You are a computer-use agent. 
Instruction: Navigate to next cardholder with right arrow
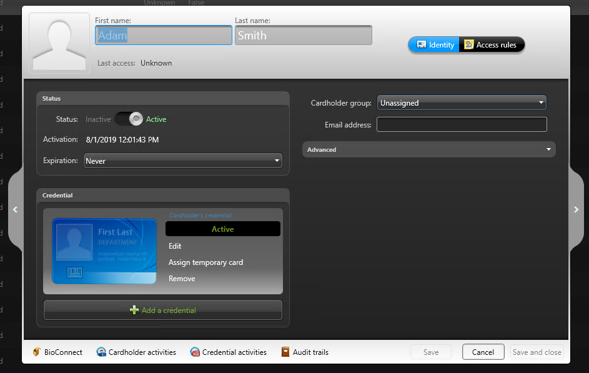[576, 209]
